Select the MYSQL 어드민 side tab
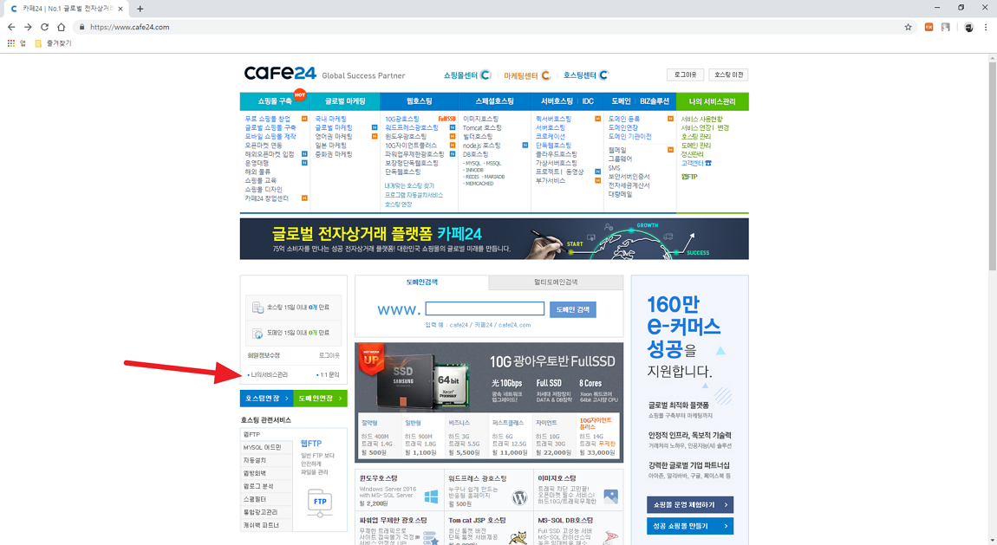The height and width of the screenshot is (545, 997). [x=266, y=447]
